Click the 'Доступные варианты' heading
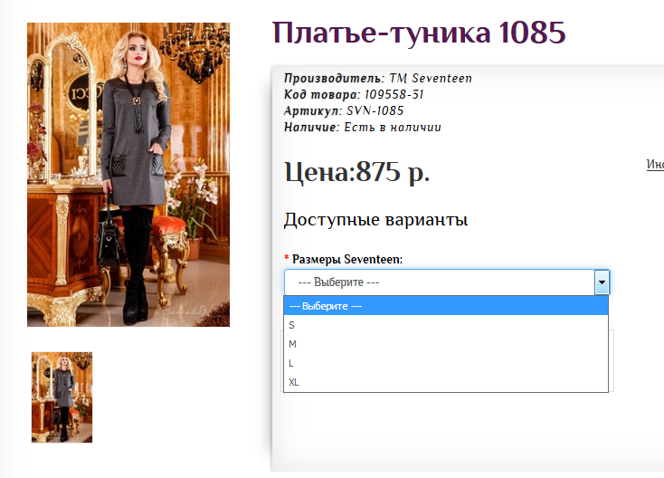Viewport: 664px width, 478px height. point(375,220)
